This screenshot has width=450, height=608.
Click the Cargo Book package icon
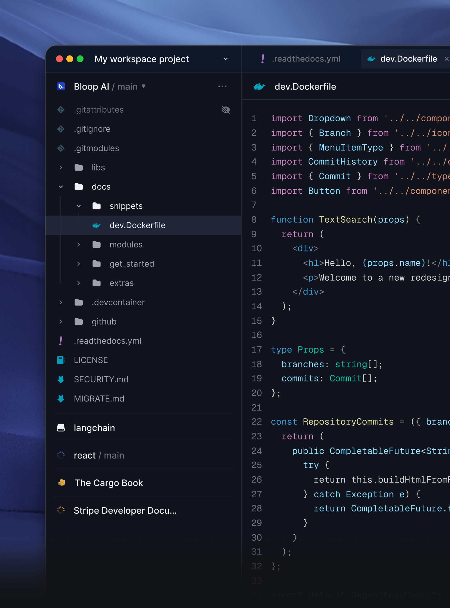pyautogui.click(x=61, y=483)
